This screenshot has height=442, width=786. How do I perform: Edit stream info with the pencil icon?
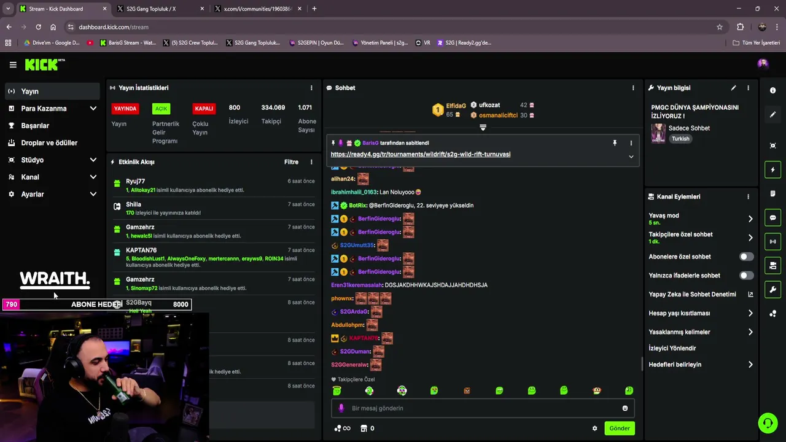pos(733,88)
